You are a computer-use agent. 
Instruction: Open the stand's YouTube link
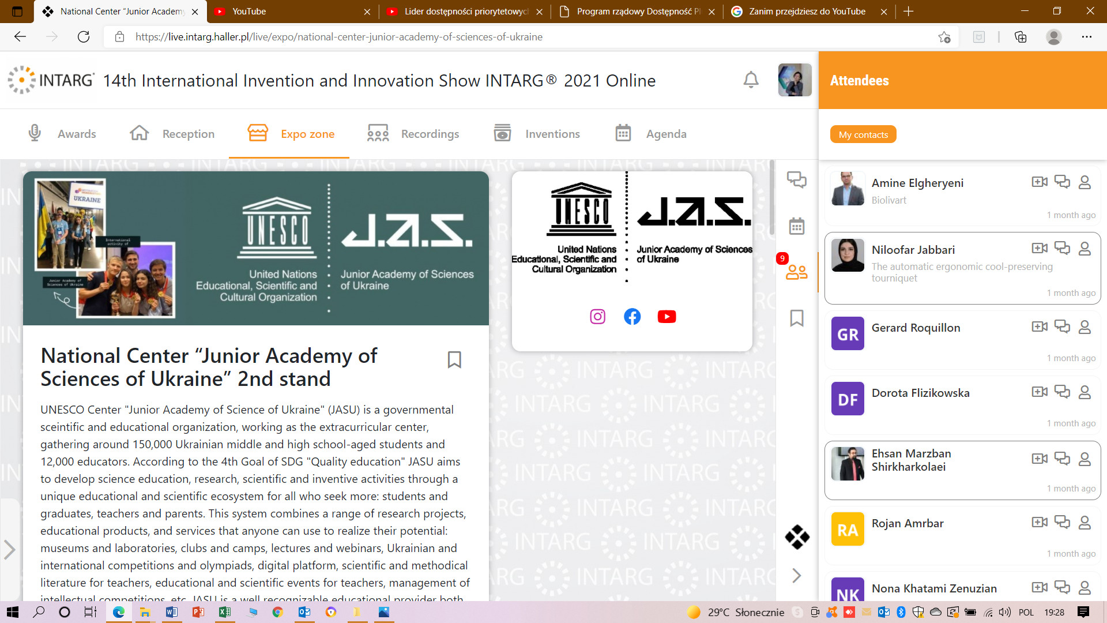667,317
